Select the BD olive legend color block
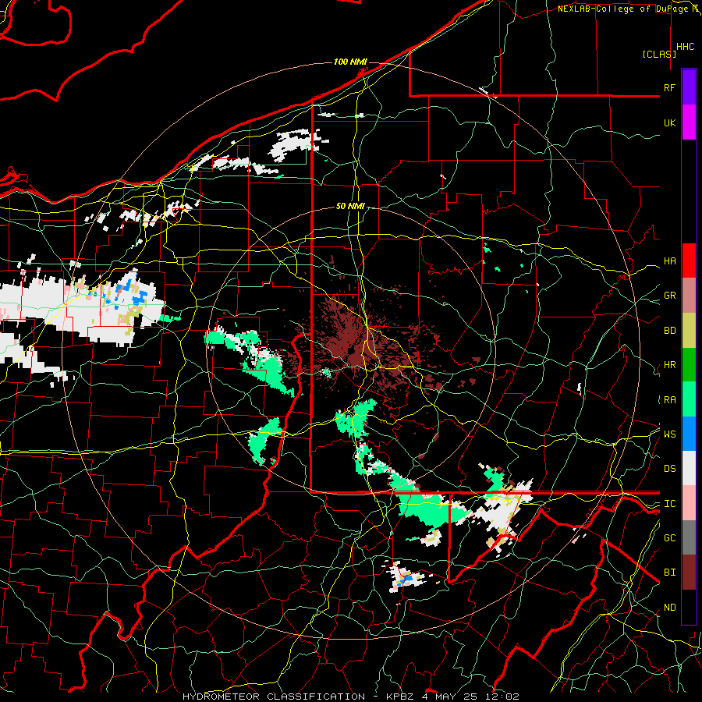Image resolution: width=702 pixels, height=702 pixels. tap(689, 331)
